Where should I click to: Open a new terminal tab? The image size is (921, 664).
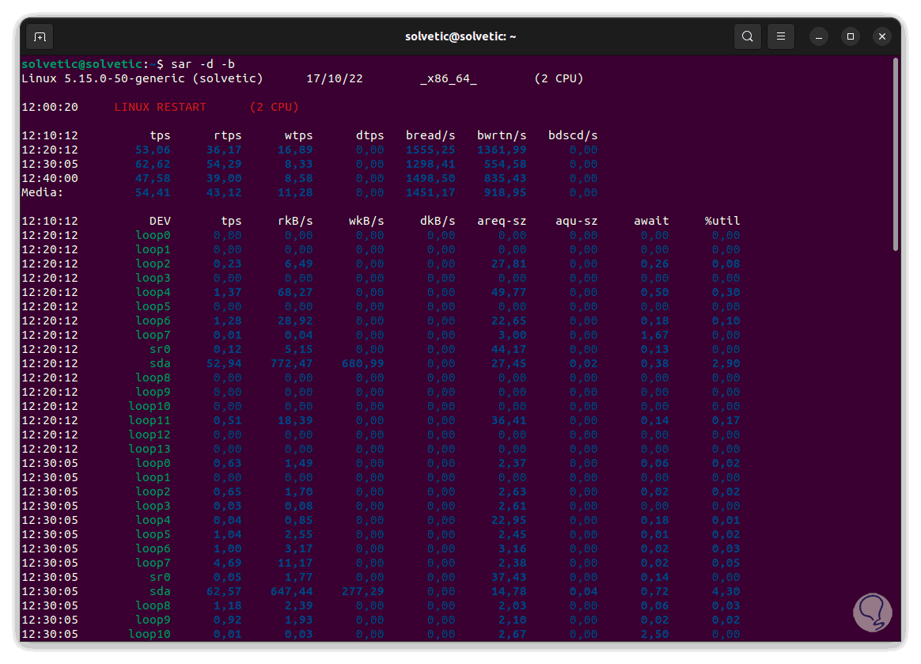click(40, 36)
